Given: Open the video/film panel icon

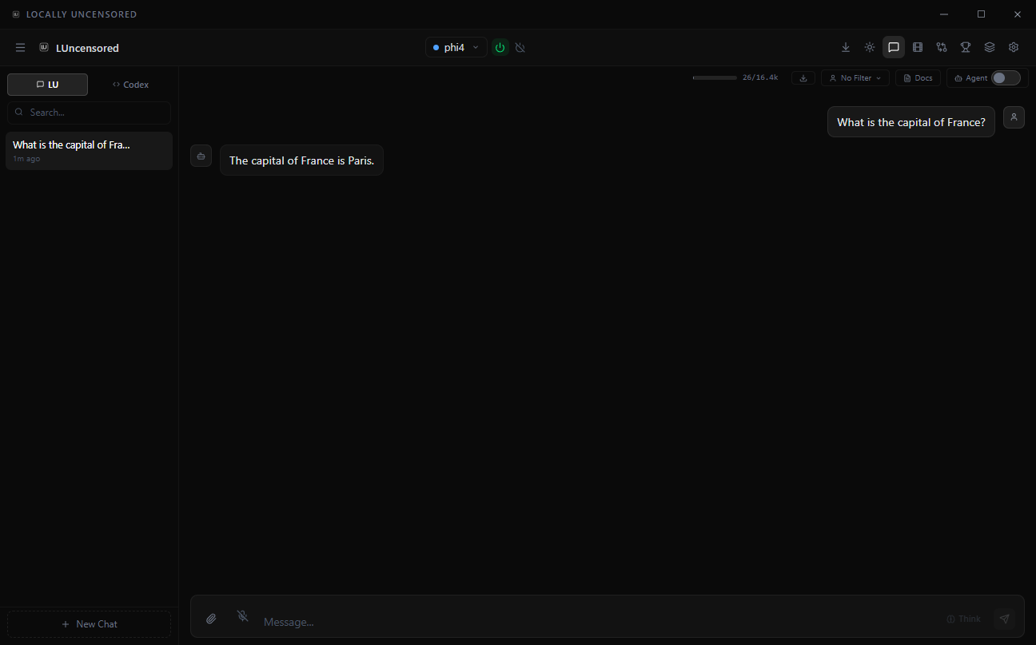Looking at the screenshot, I should [x=918, y=47].
